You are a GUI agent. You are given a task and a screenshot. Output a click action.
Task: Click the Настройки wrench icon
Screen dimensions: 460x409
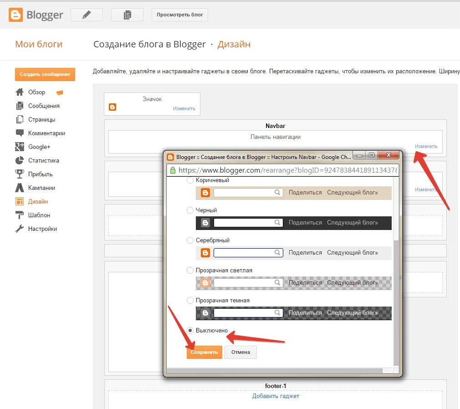point(20,229)
